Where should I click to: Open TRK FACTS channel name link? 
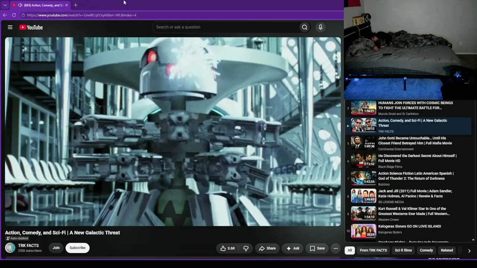tap(28, 246)
